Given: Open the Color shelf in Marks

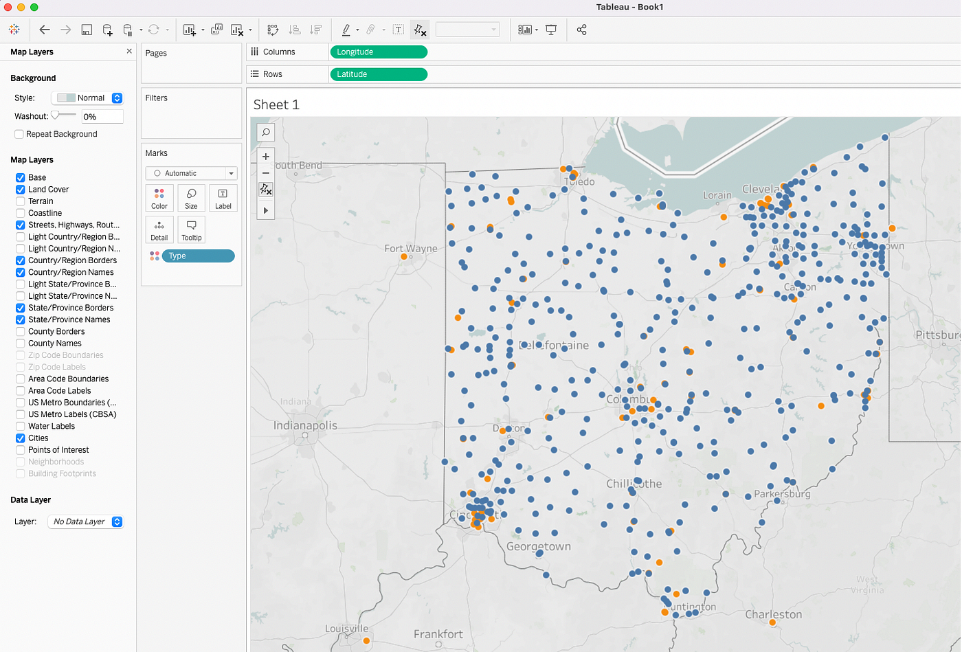Looking at the screenshot, I should click(x=159, y=198).
